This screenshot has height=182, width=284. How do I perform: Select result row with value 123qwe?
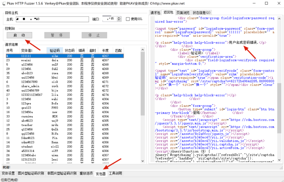(x=65, y=104)
